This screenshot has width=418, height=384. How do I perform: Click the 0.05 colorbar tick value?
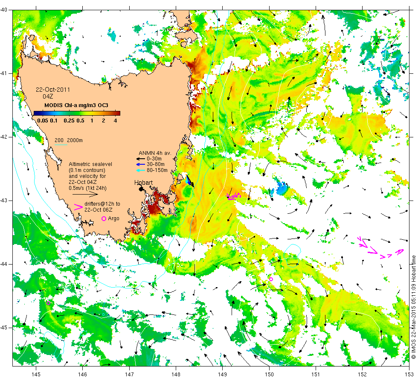[x=43, y=120]
